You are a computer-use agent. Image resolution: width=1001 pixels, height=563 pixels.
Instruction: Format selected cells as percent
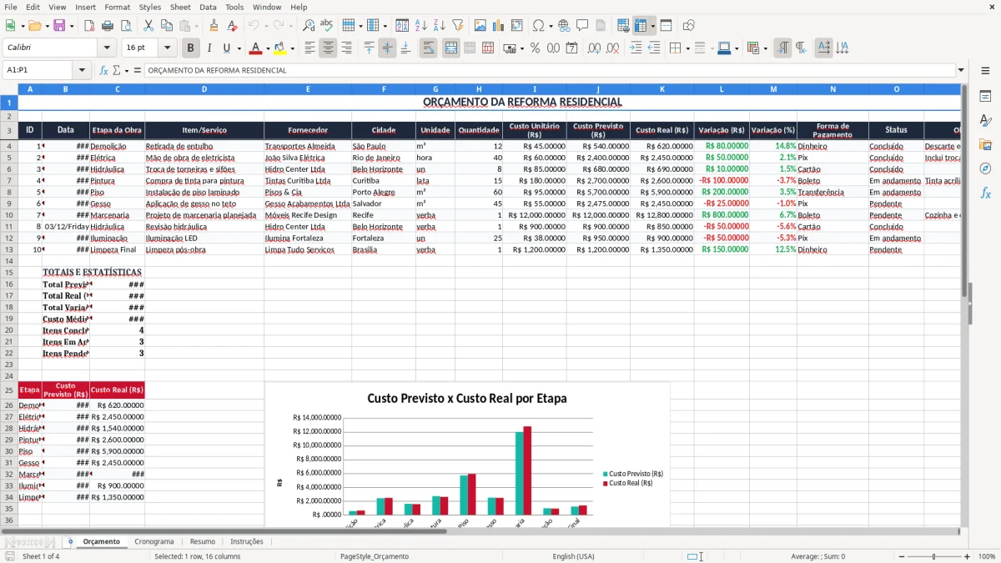coord(536,48)
